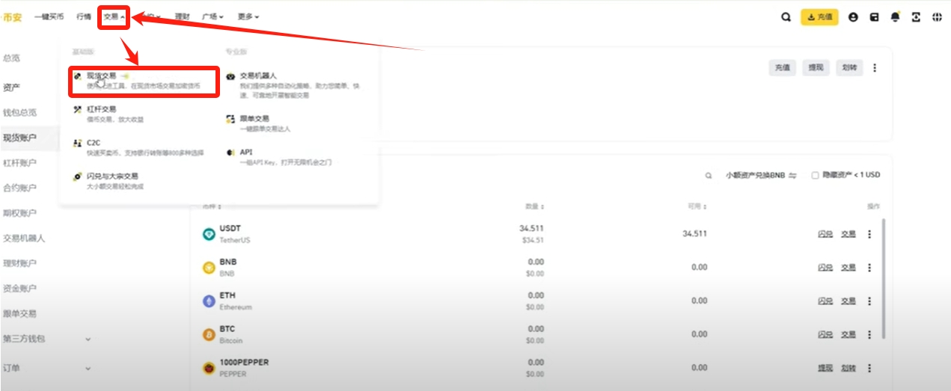951x391 pixels.
Task: Open 行情 in the navbar
Action: click(84, 16)
